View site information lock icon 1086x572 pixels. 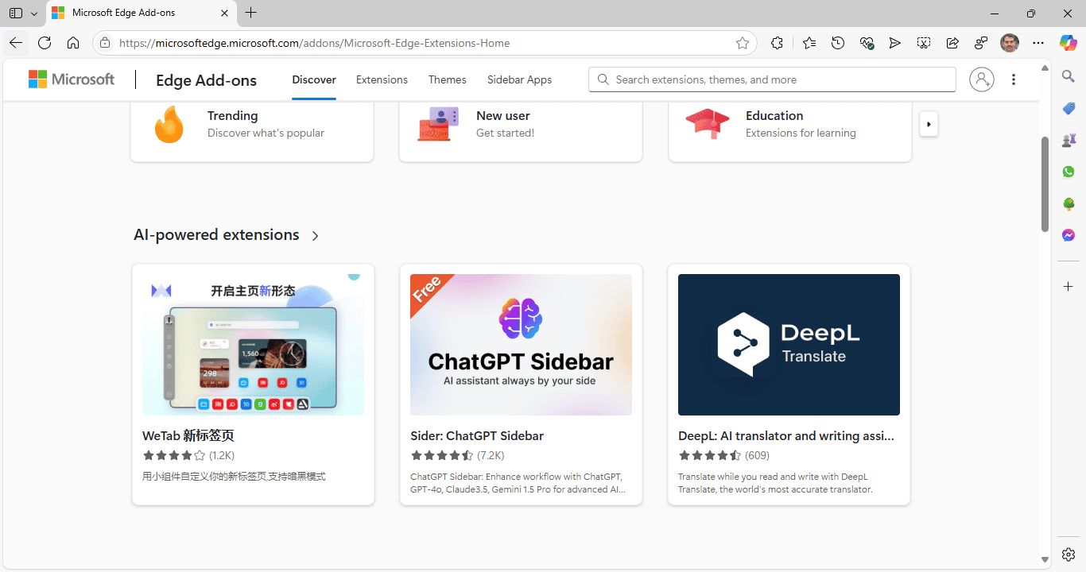(x=105, y=43)
